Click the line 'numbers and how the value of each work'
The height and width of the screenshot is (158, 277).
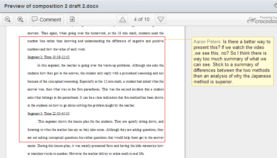[56, 49]
